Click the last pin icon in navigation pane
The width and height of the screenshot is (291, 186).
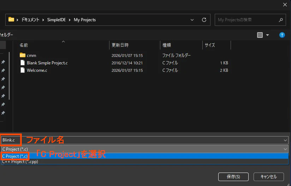point(3,113)
